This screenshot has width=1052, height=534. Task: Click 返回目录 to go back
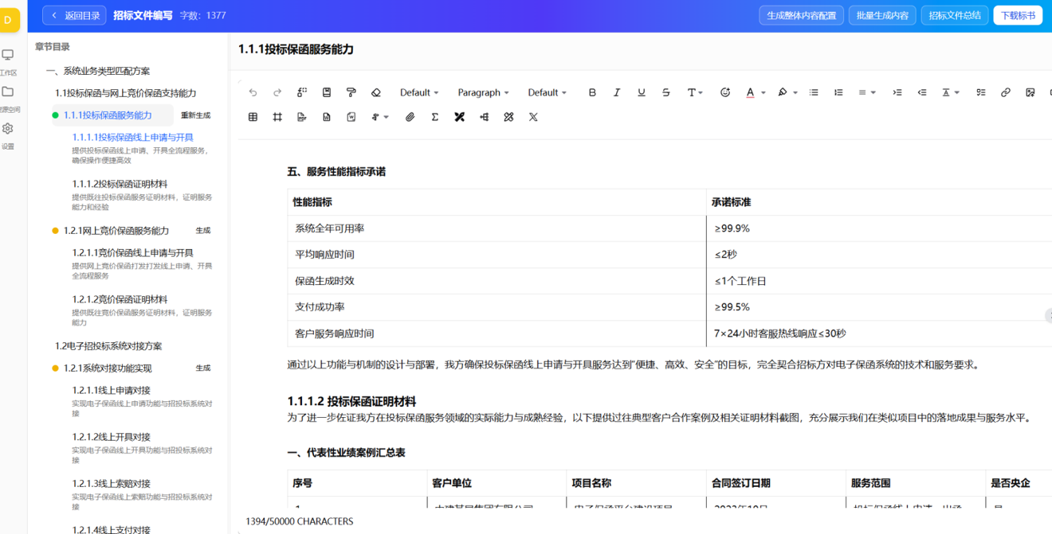click(75, 15)
